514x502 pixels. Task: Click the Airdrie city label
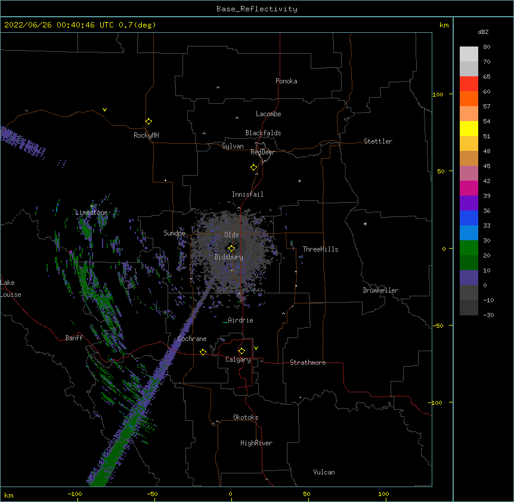click(x=240, y=320)
